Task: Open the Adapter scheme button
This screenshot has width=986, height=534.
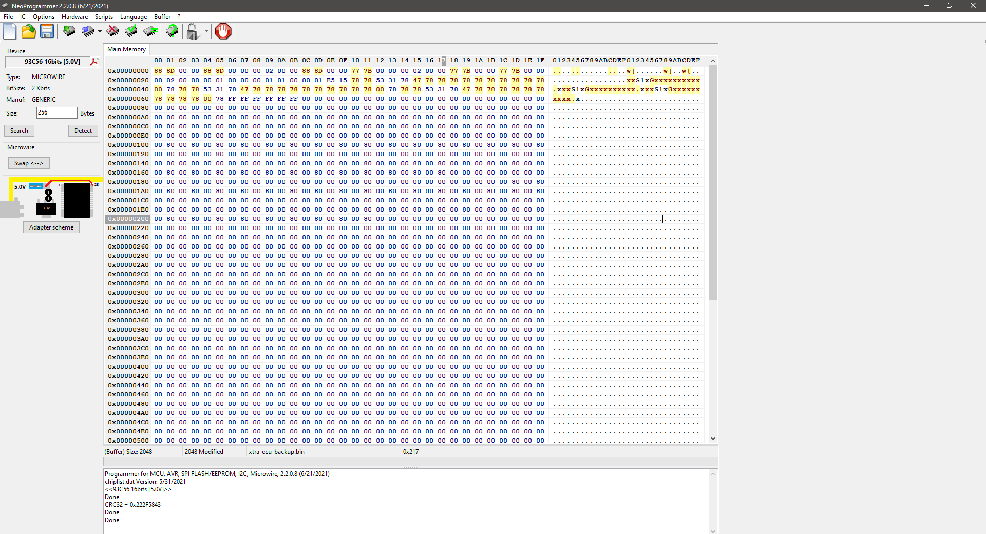Action: tap(51, 227)
